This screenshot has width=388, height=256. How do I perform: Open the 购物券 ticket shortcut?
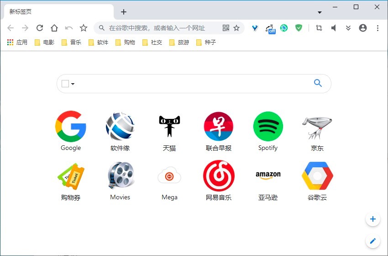click(x=71, y=181)
